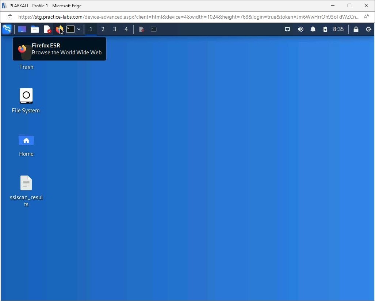Image resolution: width=375 pixels, height=301 pixels.
Task: Click the battery power indicator
Action: [x=325, y=29]
